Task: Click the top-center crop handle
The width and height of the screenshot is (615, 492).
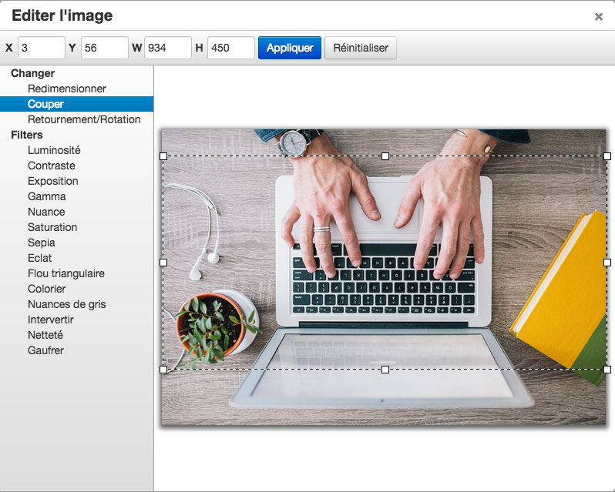Action: [385, 156]
